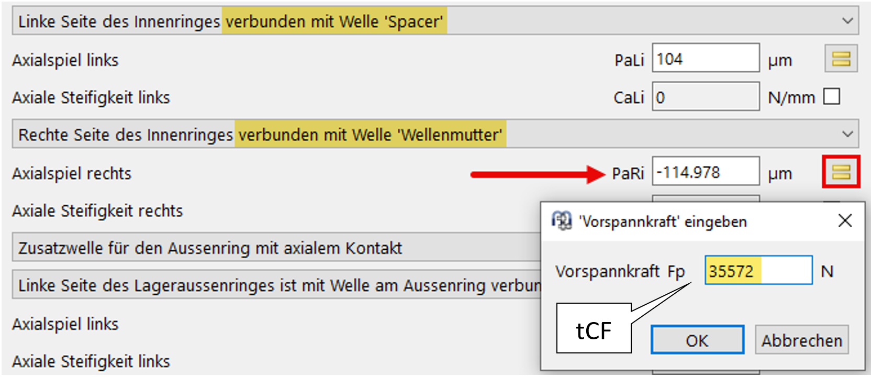Open the 'Rechte Seite des Innenringes' dropdown
Image resolution: width=872 pixels, height=377 pixels.
click(847, 134)
